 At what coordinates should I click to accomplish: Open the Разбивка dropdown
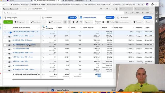pyautogui.click(x=138, y=22)
